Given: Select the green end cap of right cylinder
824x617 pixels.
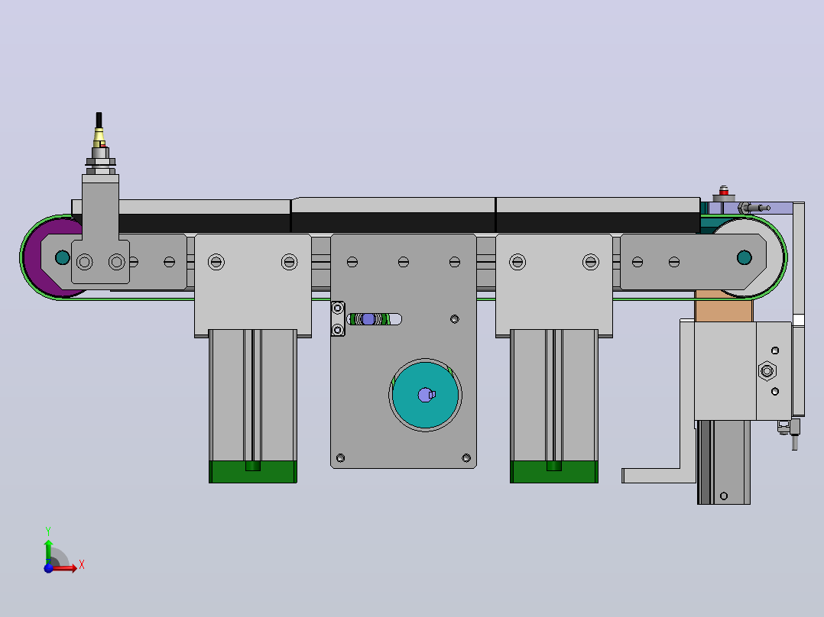Looking at the screenshot, I should point(554,472).
